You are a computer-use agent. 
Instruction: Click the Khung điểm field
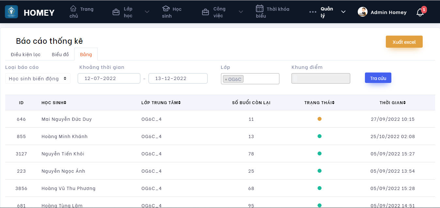[x=321, y=78]
